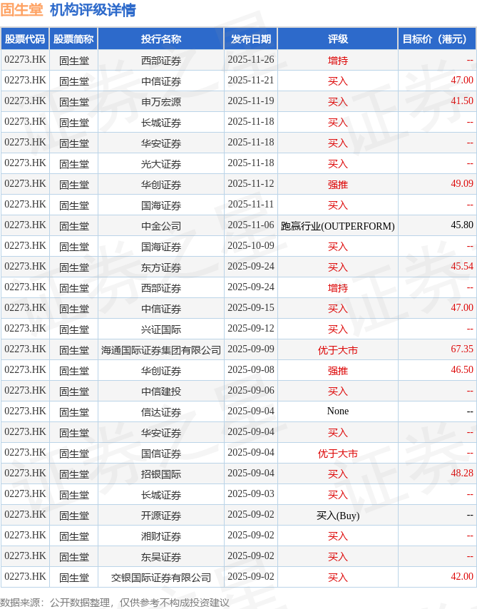
Task: Click the 评级 column header
Action: (337, 39)
